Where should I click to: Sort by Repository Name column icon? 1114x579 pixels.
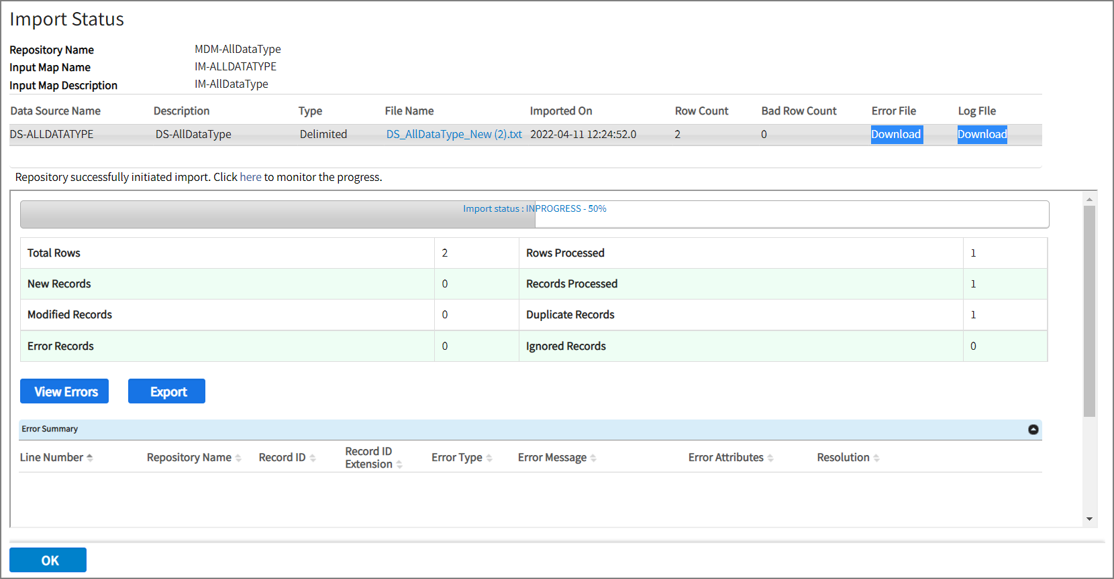pos(238,458)
